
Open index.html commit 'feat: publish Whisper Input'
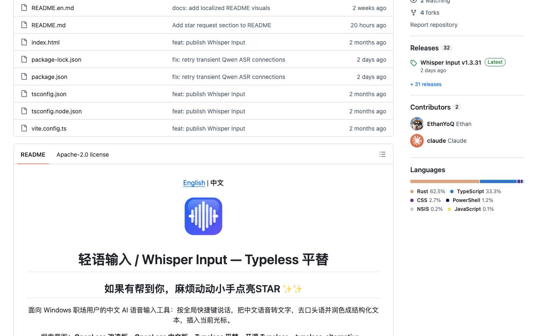(x=208, y=42)
